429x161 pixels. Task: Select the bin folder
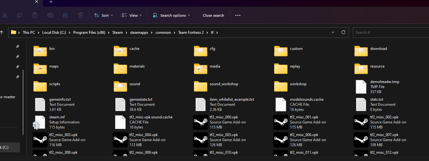(44, 51)
